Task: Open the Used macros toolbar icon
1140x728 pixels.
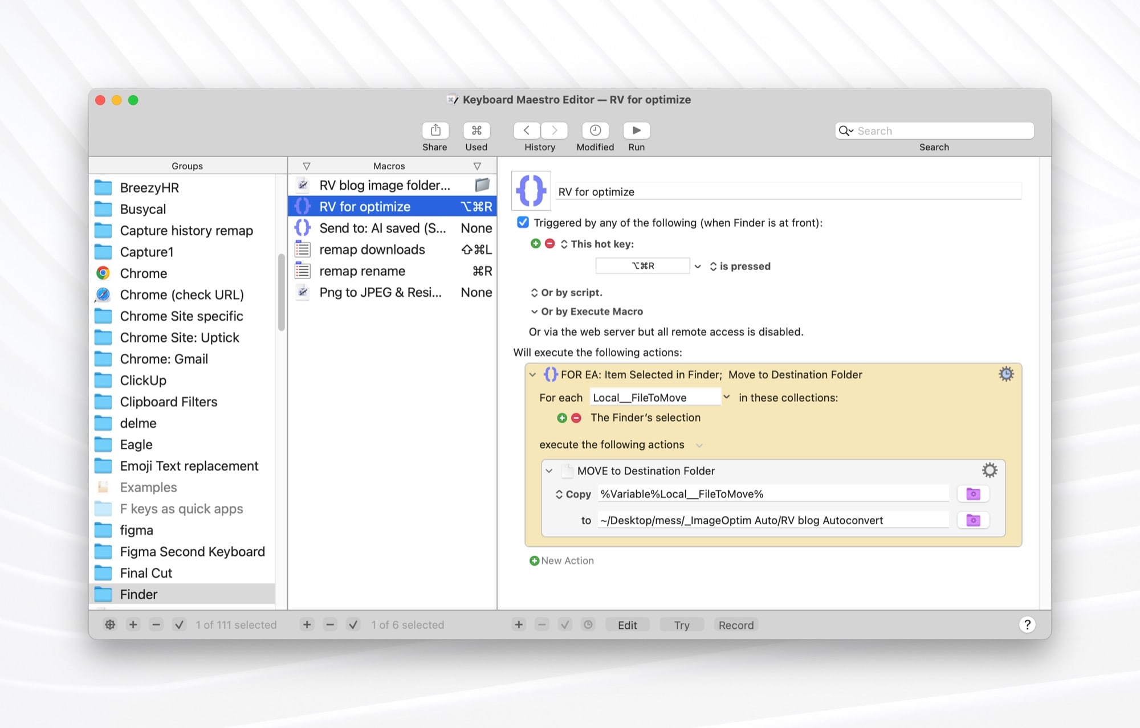Action: pos(477,130)
